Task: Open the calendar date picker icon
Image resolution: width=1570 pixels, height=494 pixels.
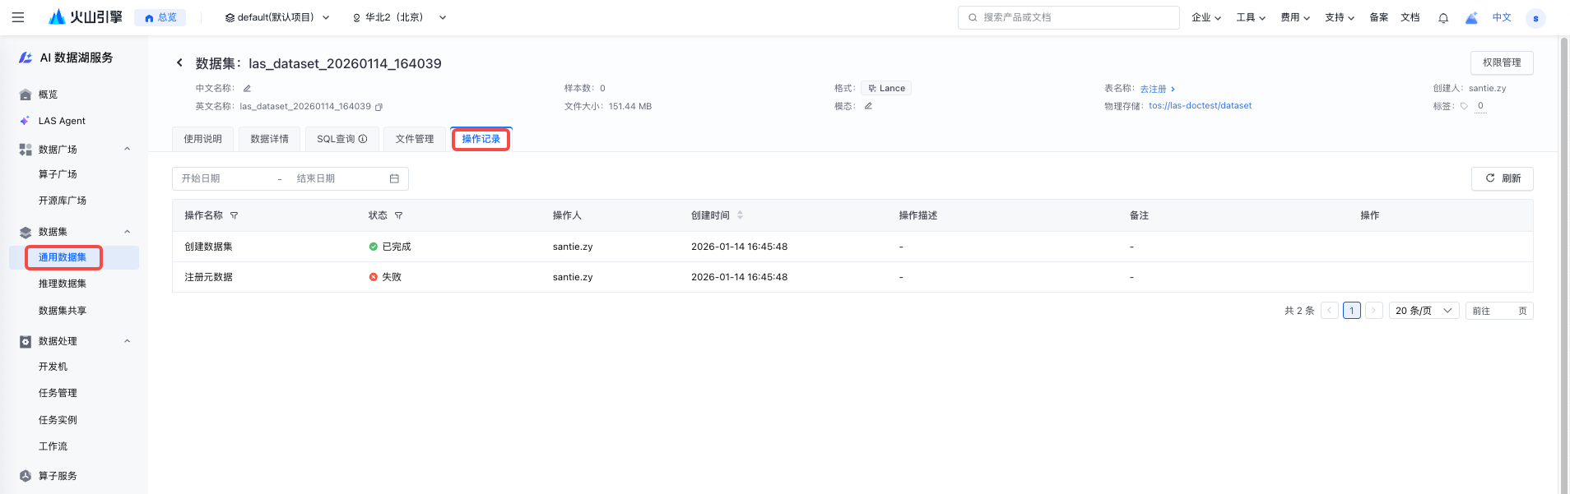Action: click(x=394, y=178)
